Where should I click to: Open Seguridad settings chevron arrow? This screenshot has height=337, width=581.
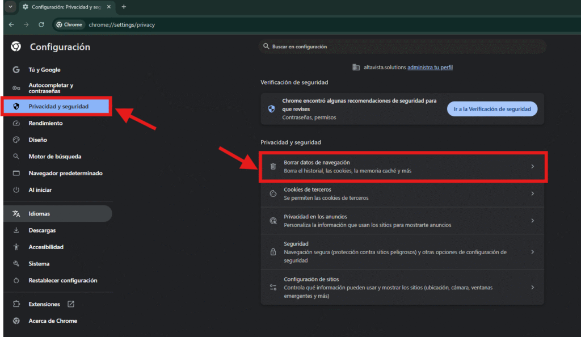(532, 252)
